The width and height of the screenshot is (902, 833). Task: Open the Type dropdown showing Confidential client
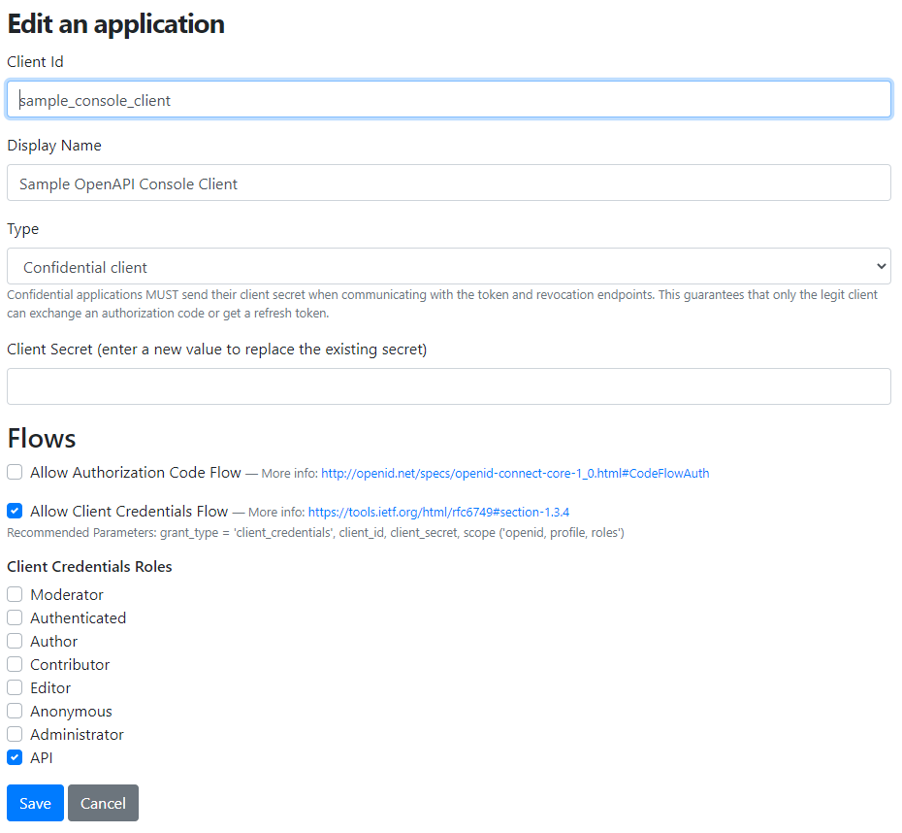[449, 267]
